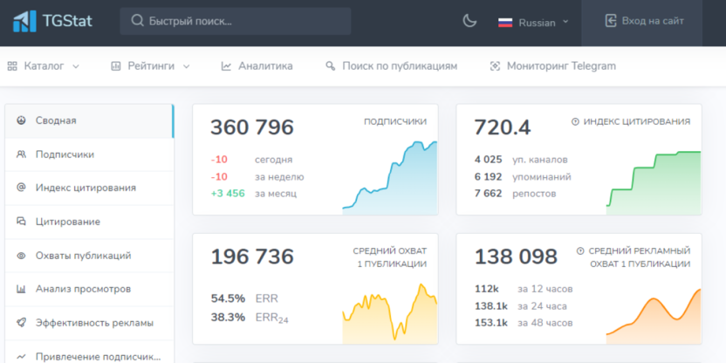Click the bar chart icon for Анализ просмотров
Screen dimensions: 726x363
coord(21,289)
